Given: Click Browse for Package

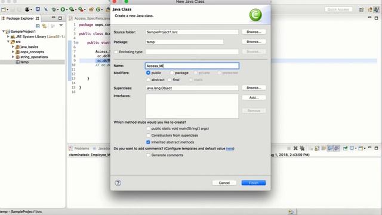Looking at the screenshot, I should (x=254, y=42).
